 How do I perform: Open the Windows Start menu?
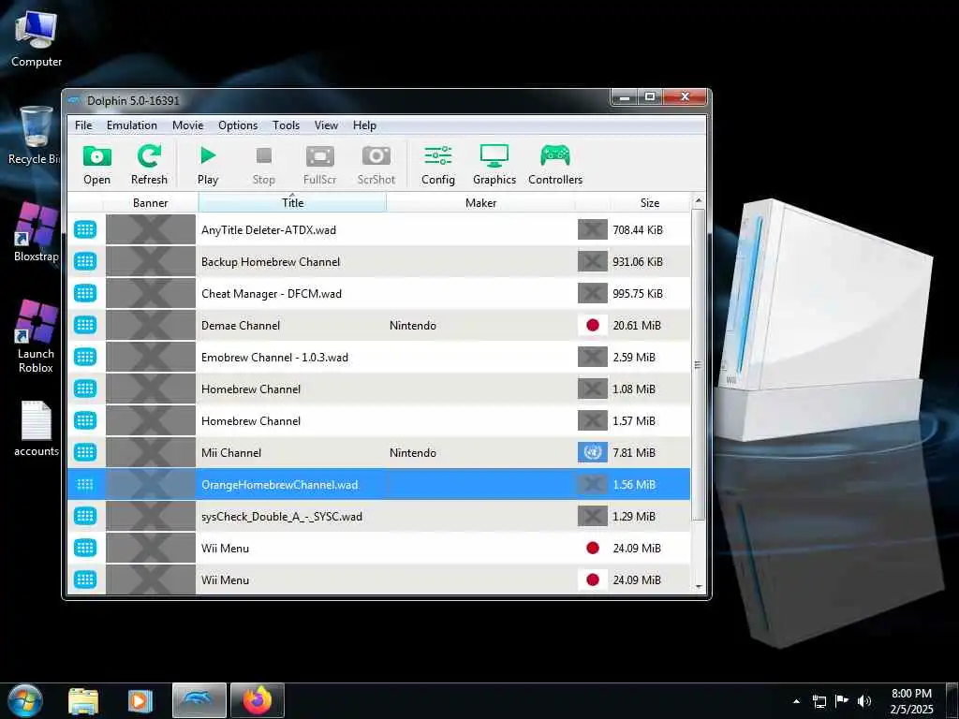point(25,700)
